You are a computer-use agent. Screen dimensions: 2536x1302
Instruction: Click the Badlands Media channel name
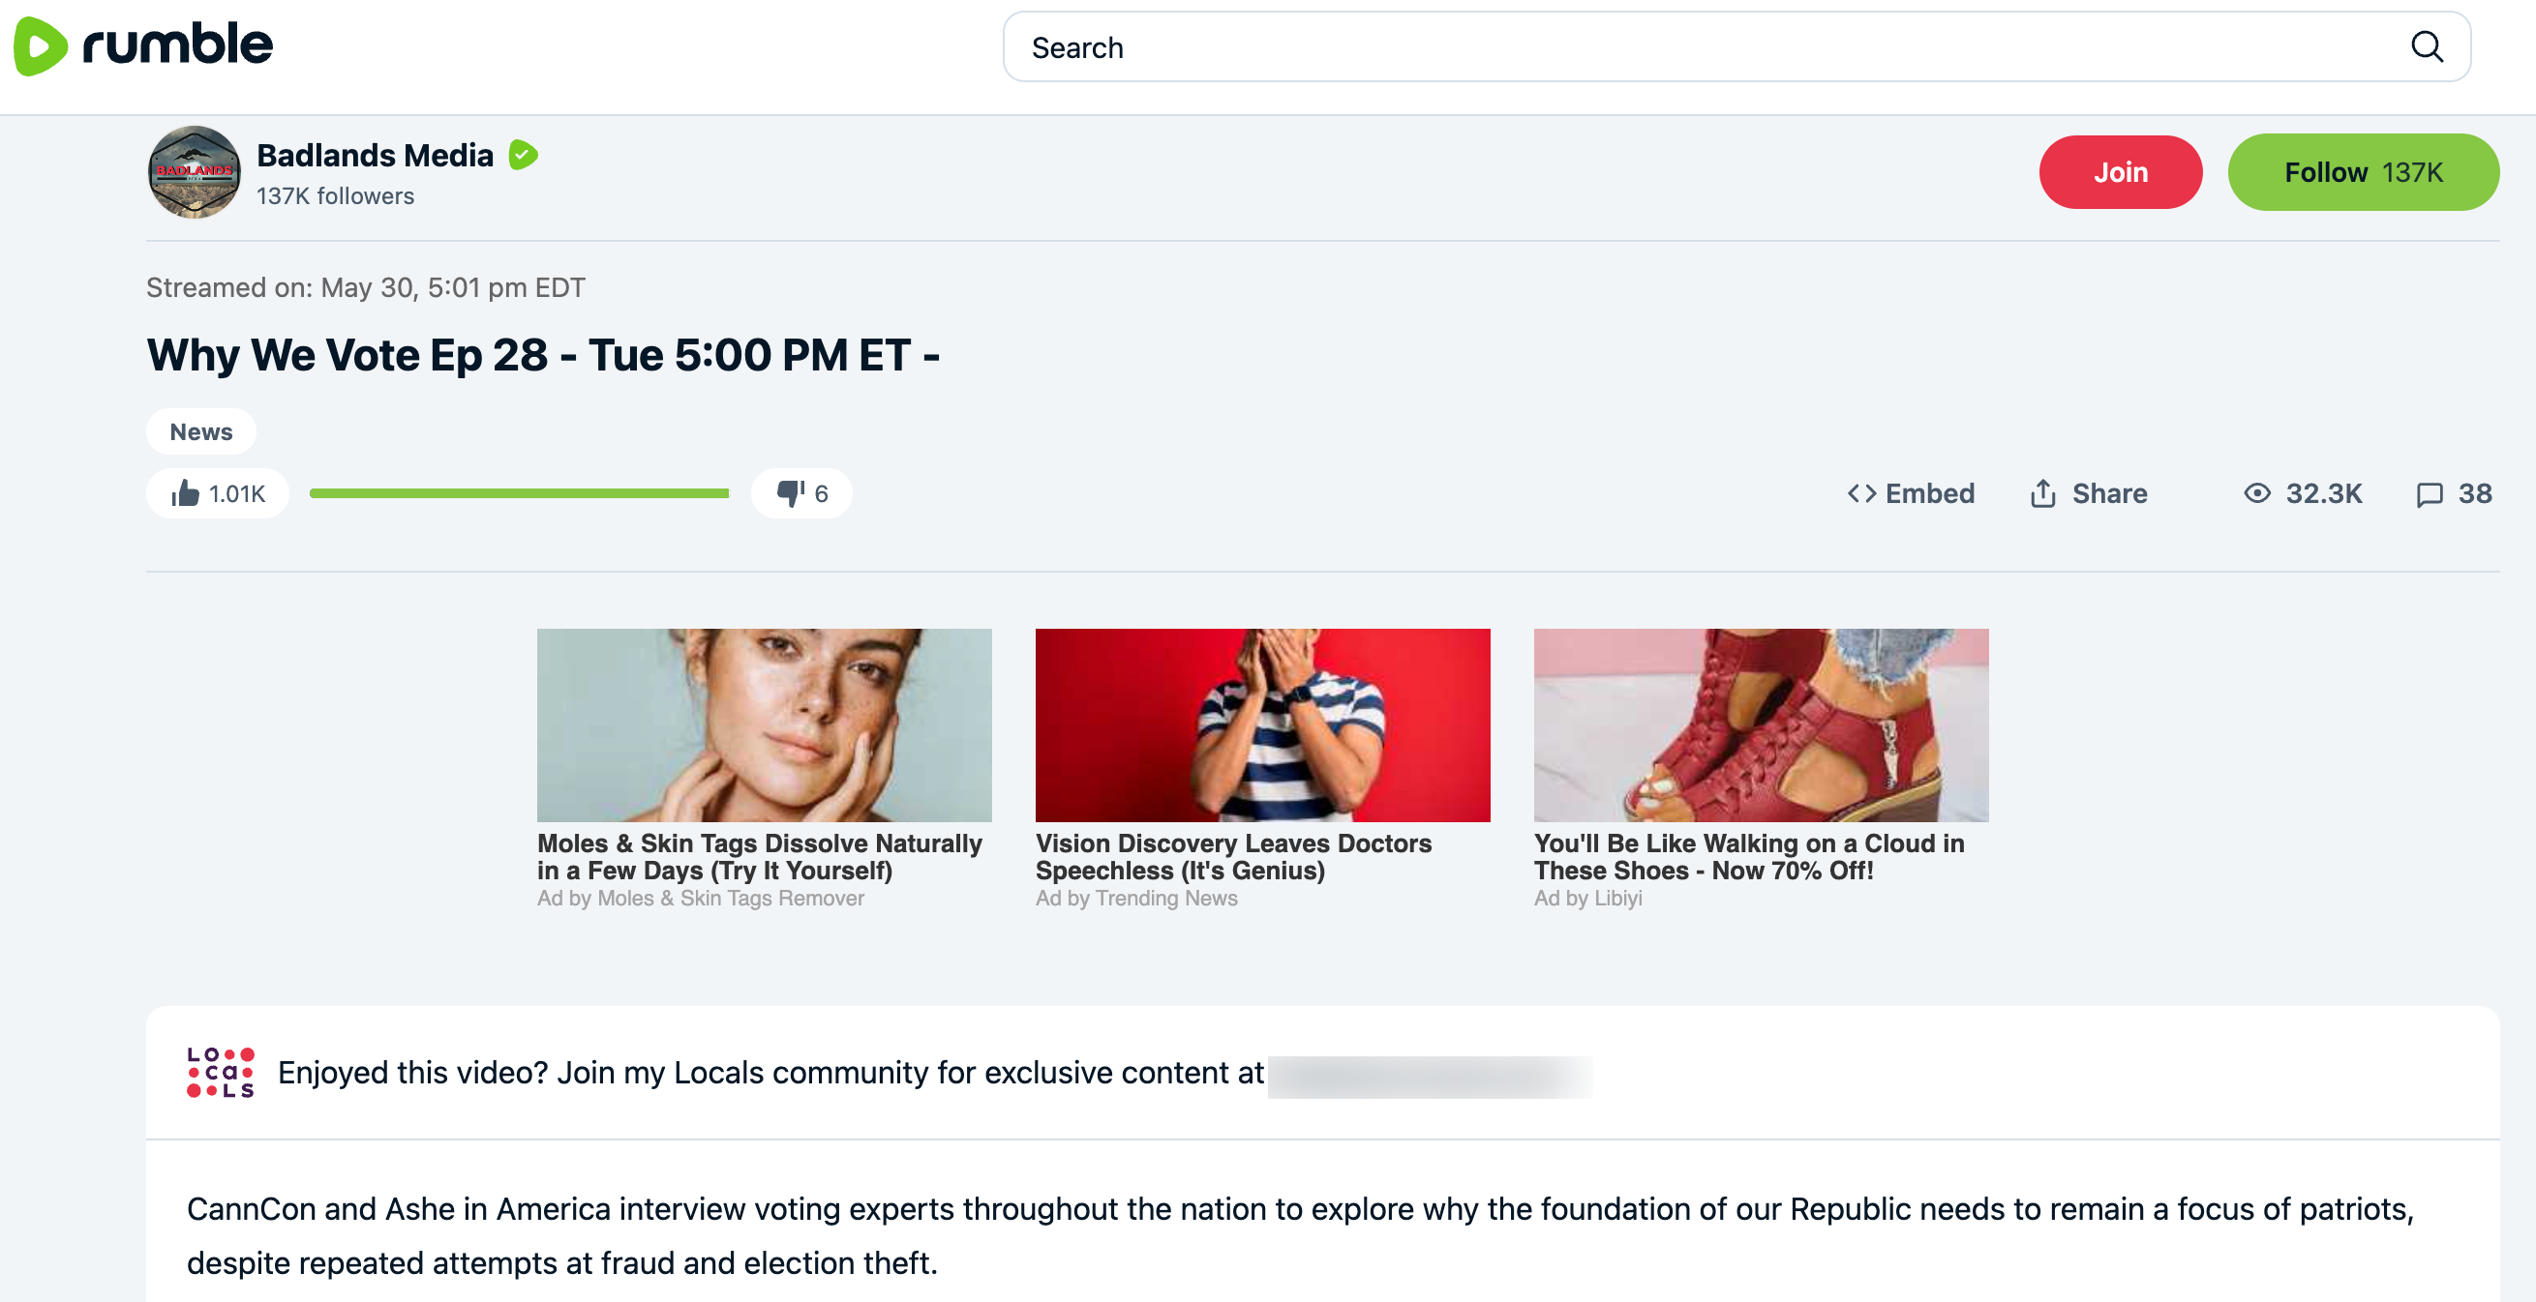click(x=374, y=156)
